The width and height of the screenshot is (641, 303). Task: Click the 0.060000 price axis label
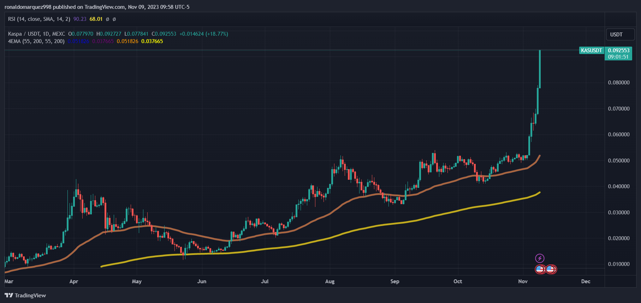(619, 135)
